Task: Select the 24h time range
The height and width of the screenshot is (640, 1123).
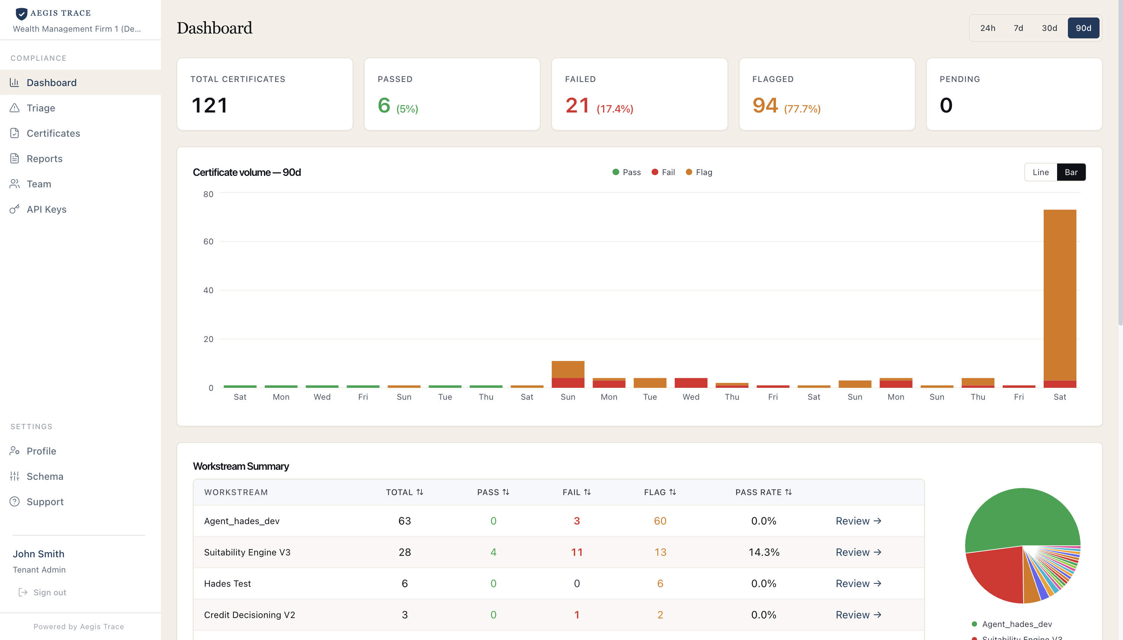Action: coord(988,28)
